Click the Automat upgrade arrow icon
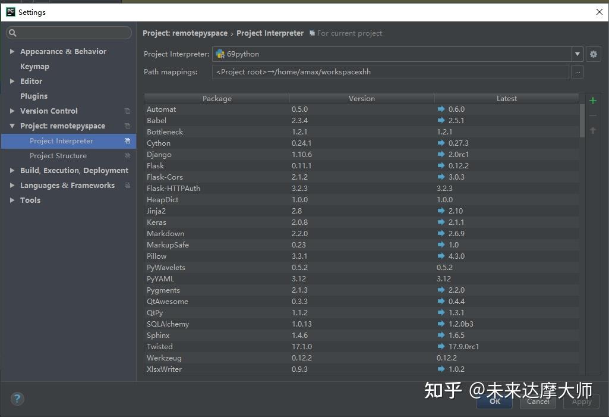Image resolution: width=609 pixels, height=417 pixels. (x=441, y=109)
